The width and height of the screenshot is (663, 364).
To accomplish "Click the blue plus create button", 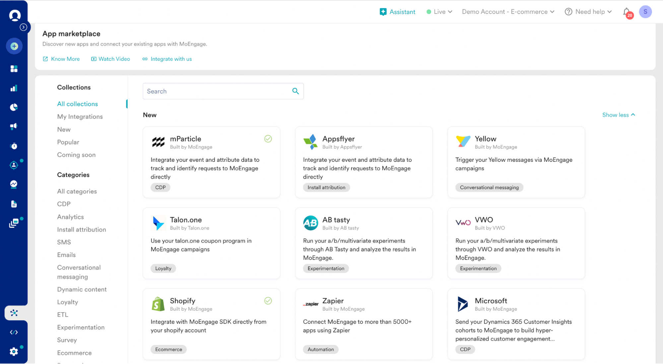I will tap(14, 46).
